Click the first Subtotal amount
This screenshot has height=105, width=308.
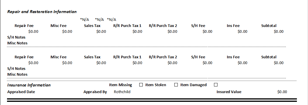pos(279,31)
